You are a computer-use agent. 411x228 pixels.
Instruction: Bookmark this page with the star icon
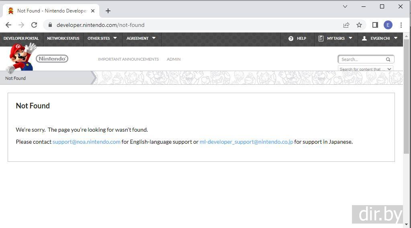click(359, 25)
